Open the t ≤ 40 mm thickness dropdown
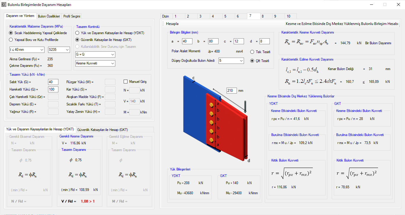The image size is (405, 215). (x=27, y=50)
